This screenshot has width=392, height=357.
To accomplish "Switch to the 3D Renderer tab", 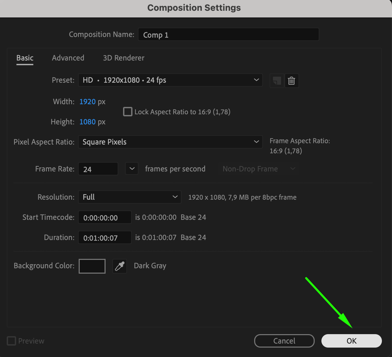I will pyautogui.click(x=123, y=58).
